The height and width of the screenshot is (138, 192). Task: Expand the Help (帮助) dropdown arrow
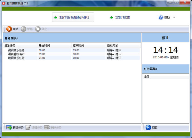point(174,18)
